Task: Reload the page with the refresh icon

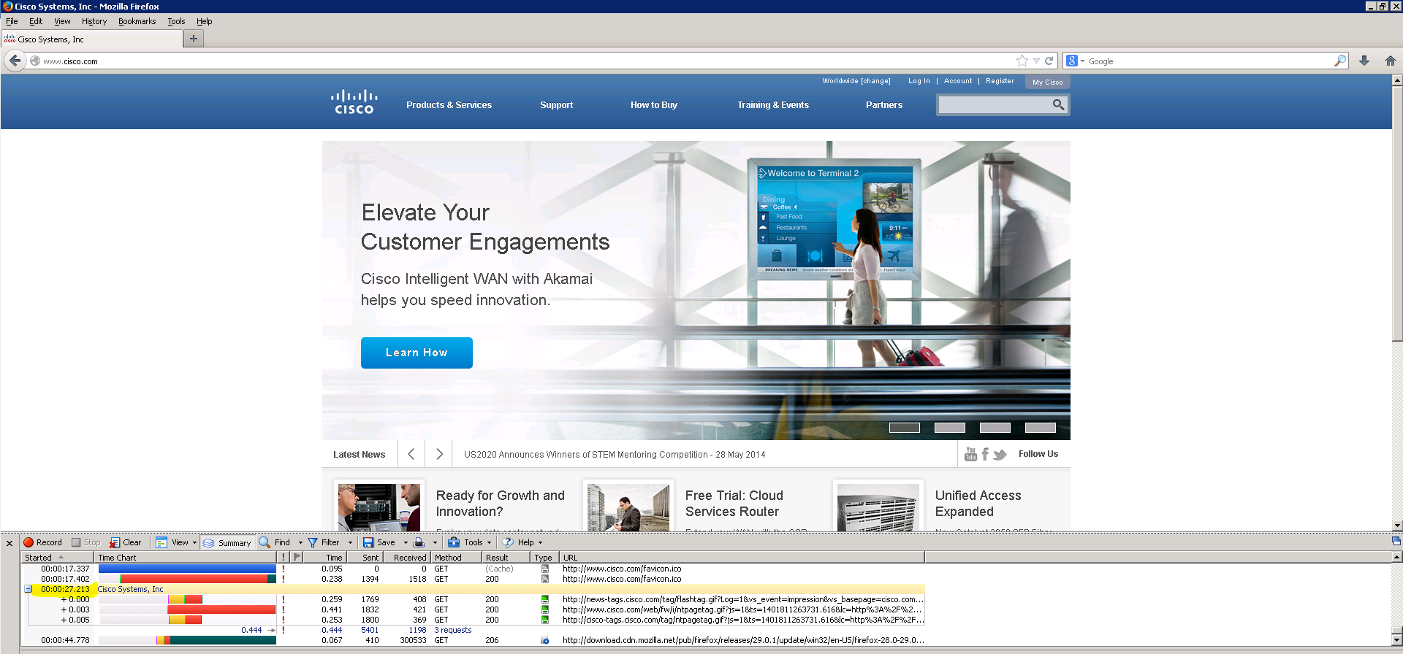Action: point(1049,61)
